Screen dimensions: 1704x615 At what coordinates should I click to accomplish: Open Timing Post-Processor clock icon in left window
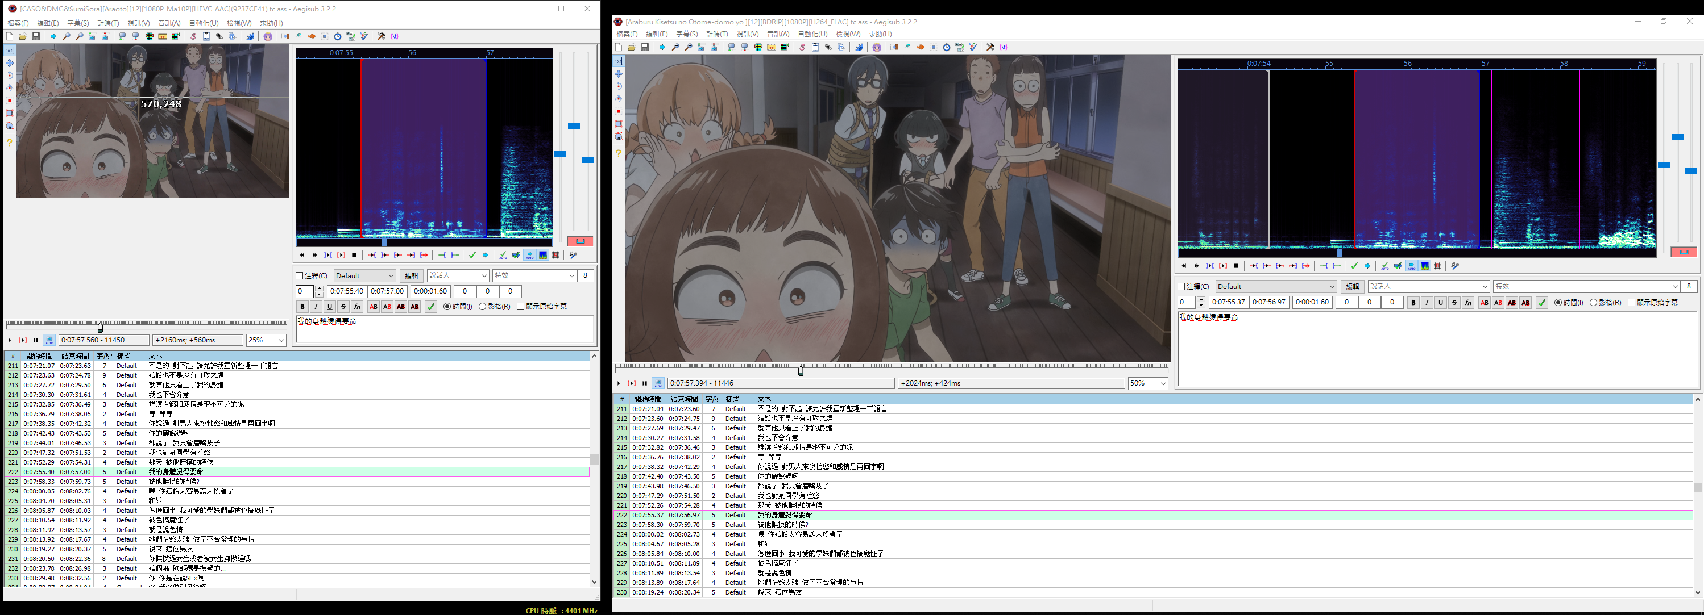337,36
